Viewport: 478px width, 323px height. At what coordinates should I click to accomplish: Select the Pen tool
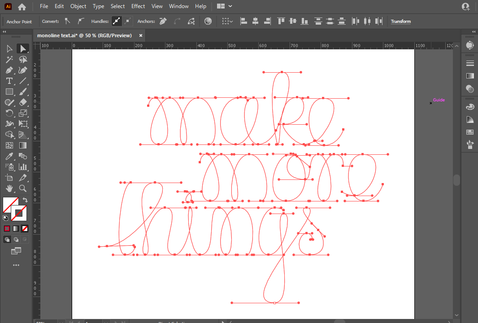pos(9,70)
